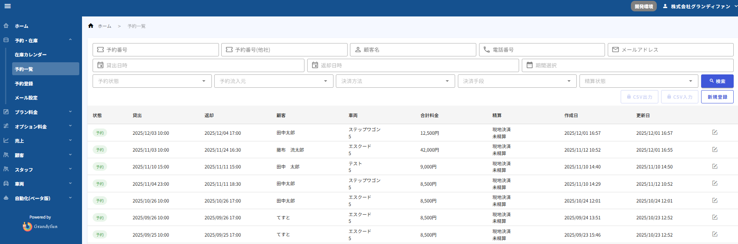This screenshot has height=244, width=738.
Task: Click the calendar icon in 貸出日時 field
Action: (x=100, y=65)
